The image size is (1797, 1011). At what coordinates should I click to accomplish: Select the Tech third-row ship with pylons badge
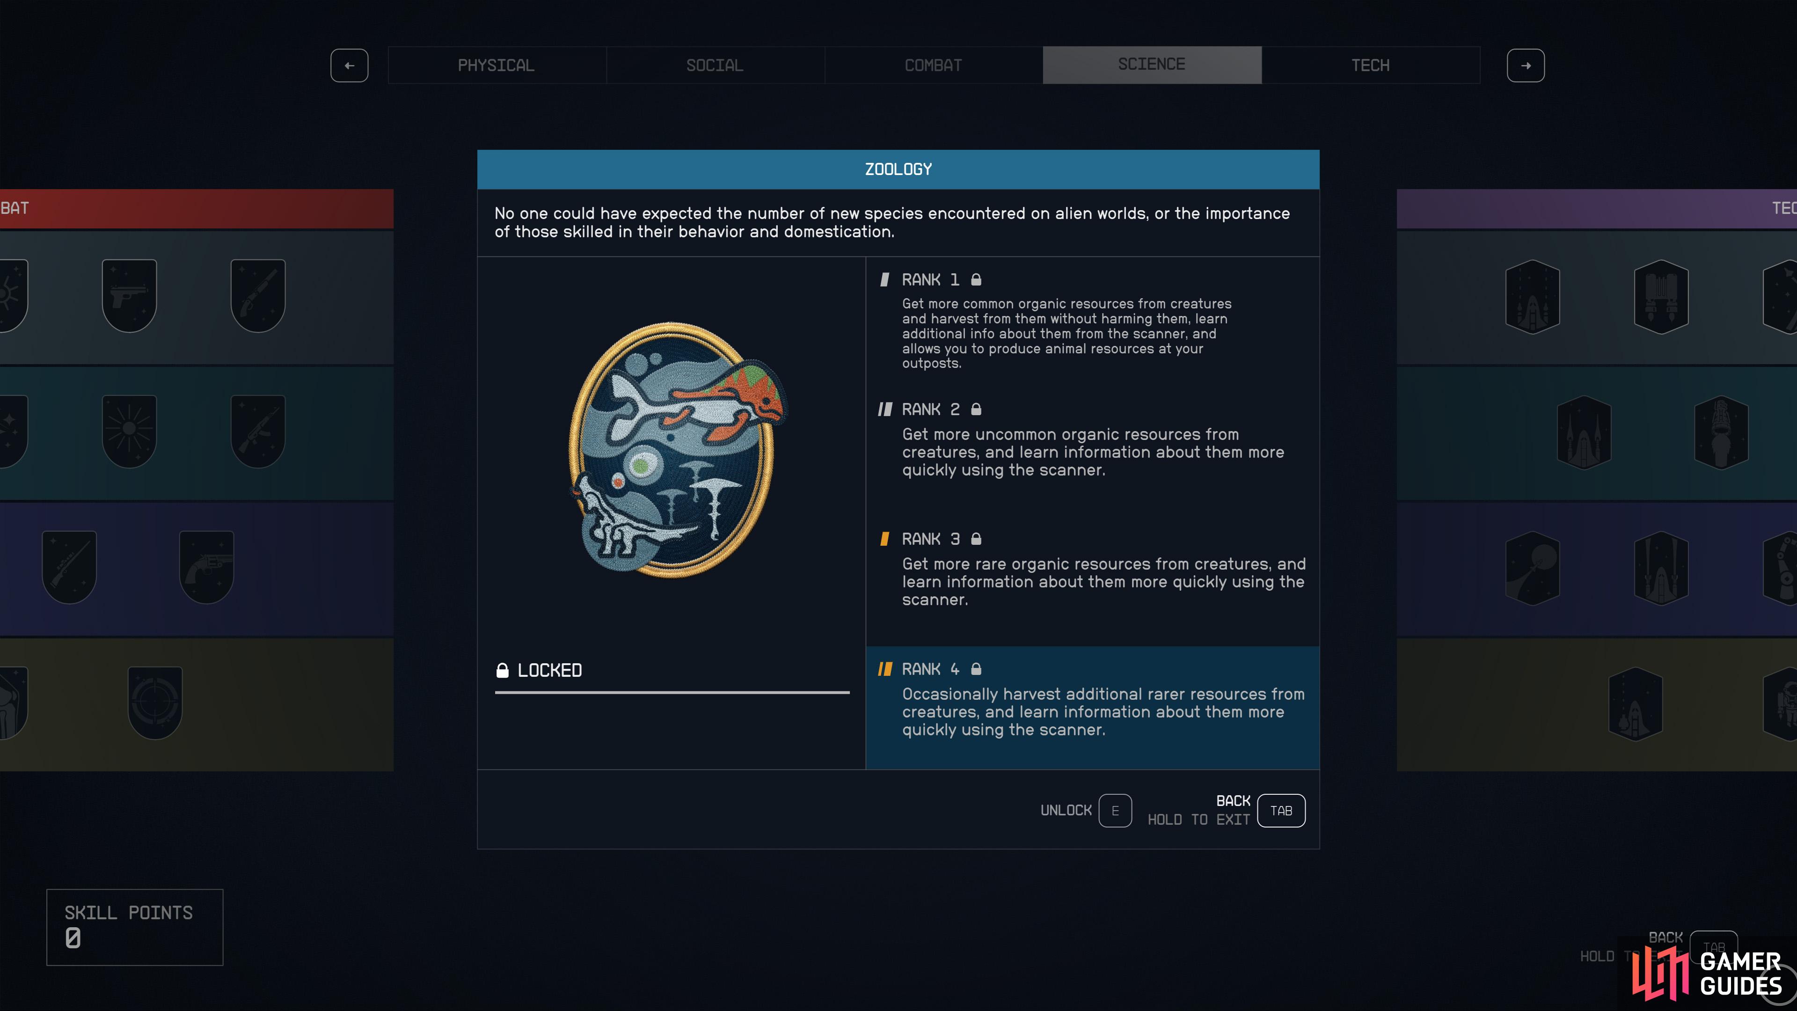click(1661, 568)
